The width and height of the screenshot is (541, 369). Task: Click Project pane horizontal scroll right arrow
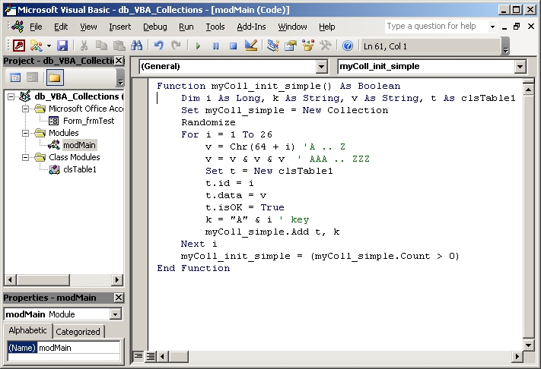click(117, 280)
